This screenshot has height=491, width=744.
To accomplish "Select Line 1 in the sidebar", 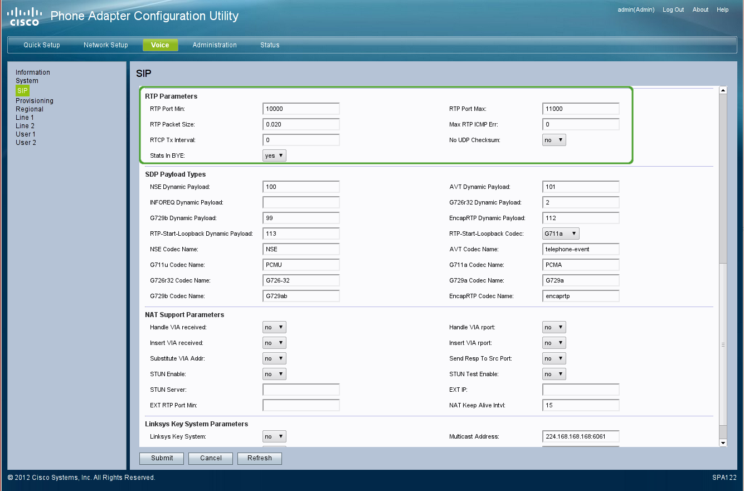I will 25,118.
